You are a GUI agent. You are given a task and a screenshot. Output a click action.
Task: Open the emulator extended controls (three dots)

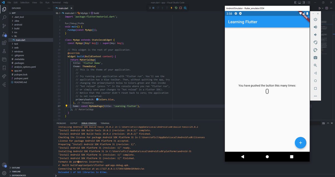tap(315, 96)
